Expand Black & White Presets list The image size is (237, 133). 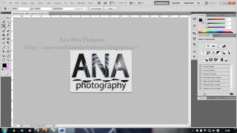click(x=201, y=81)
